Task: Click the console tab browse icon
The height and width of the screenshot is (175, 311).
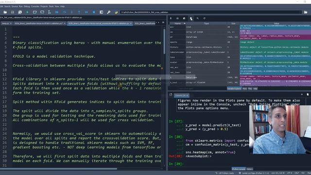Action: [x=171, y=95]
